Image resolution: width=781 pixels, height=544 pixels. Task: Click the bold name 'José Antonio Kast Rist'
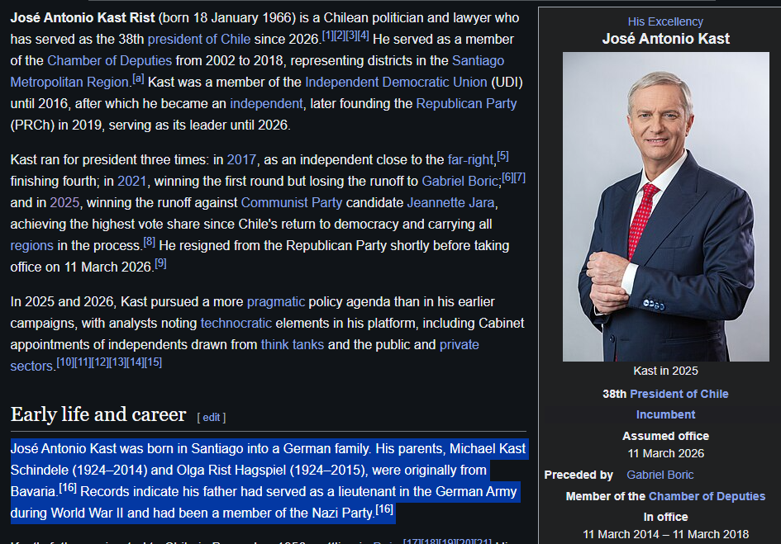[83, 18]
